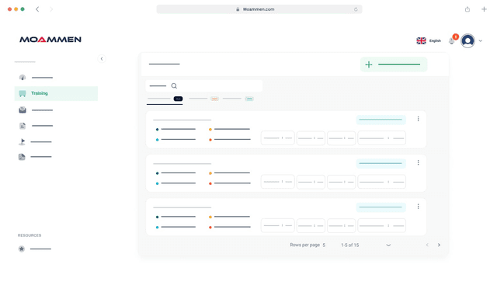
Task: Open the Training section in sidebar
Action: tap(56, 93)
